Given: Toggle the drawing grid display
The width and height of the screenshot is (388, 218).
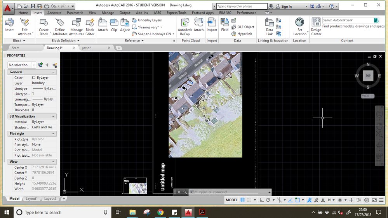Looking at the screenshot, I should tap(243, 200).
